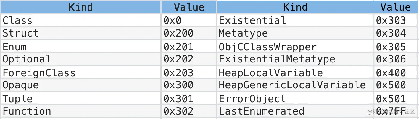
Task: Select the LastEnumerated cell
Action: point(295,111)
